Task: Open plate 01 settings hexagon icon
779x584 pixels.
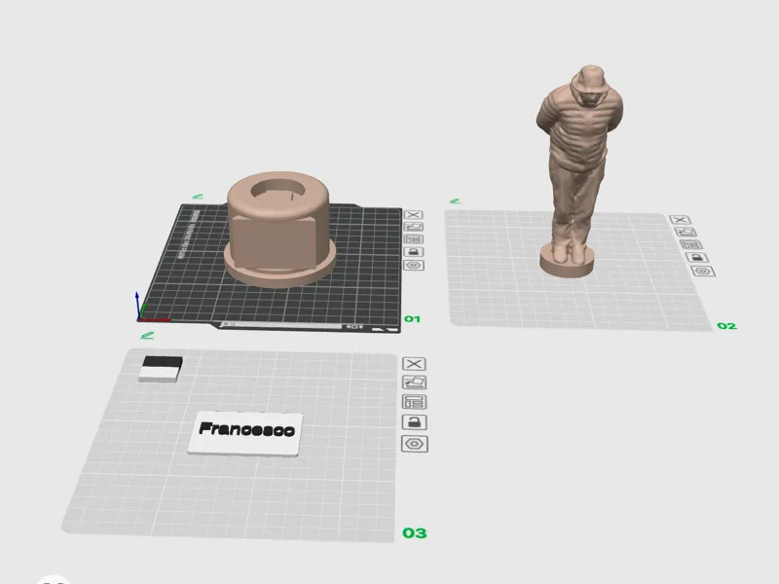Action: 413,265
